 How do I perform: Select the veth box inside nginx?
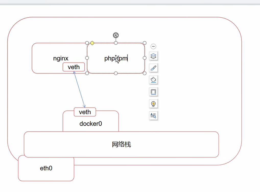point(74,67)
